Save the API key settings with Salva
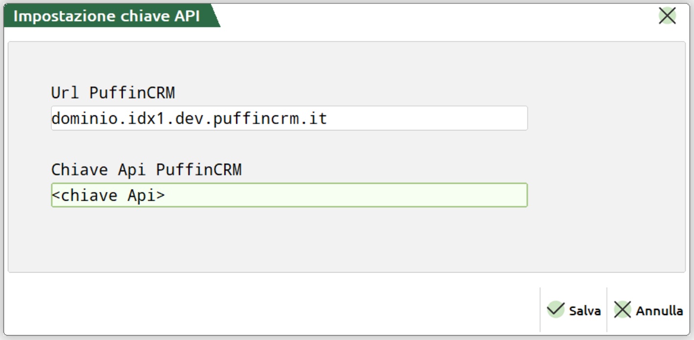The width and height of the screenshot is (694, 340). point(574,310)
